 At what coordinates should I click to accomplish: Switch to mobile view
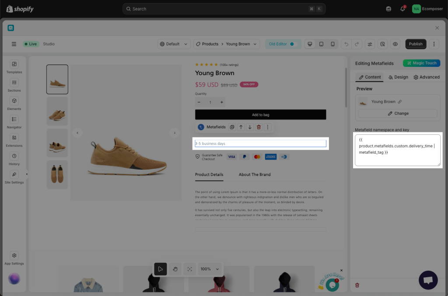[332, 44]
